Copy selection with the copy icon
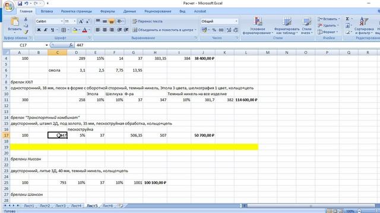The height and width of the screenshot is (213, 380). pos(26,25)
